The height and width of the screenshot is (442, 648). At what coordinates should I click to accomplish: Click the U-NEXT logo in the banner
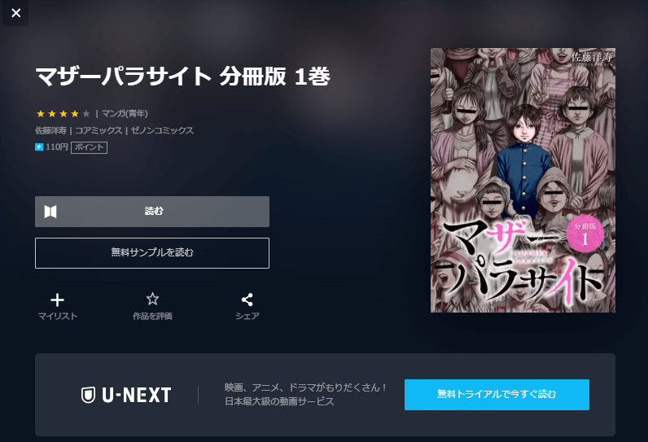coord(126,395)
